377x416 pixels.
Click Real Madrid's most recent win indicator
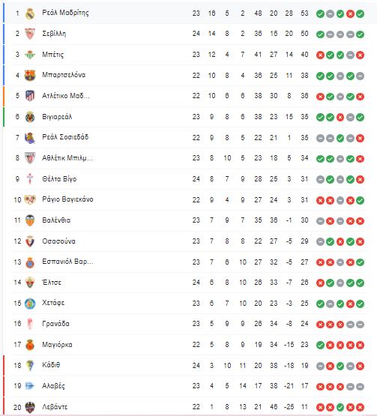pos(360,13)
